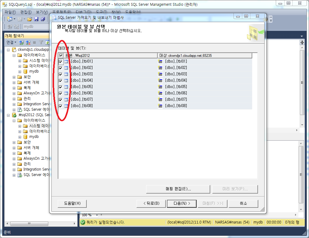This screenshot has height=238, width=309.
Task: Open the mydb database combo box in toolbar
Action: coord(36,26)
